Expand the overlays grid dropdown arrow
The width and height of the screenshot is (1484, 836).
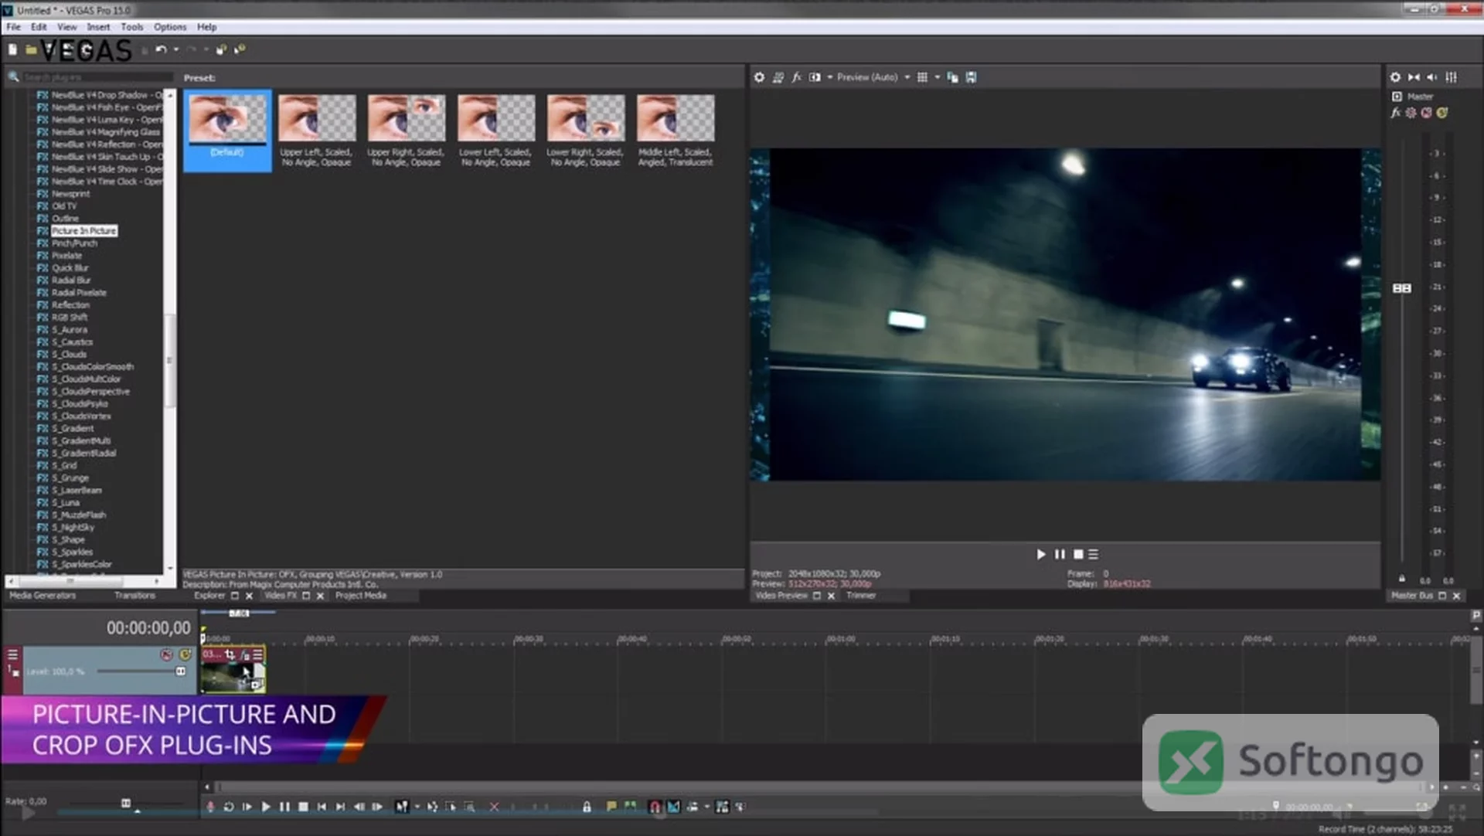pos(937,77)
